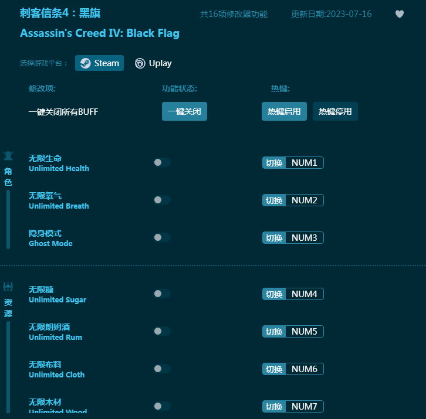Enable Ghost Mode switch
The image size is (426, 419).
[x=162, y=237]
